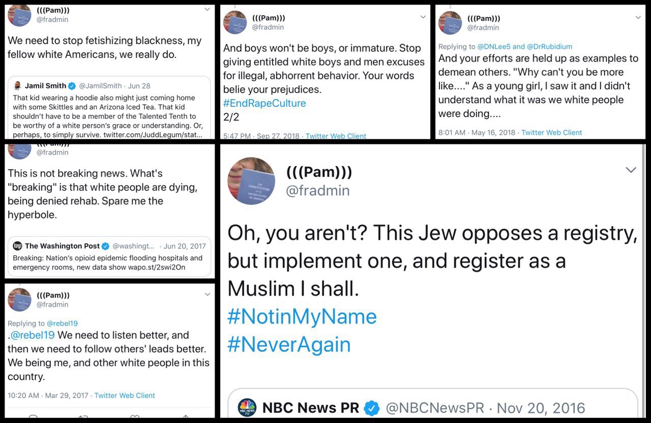Follow the #NotinMyName hashtag link

point(302,317)
